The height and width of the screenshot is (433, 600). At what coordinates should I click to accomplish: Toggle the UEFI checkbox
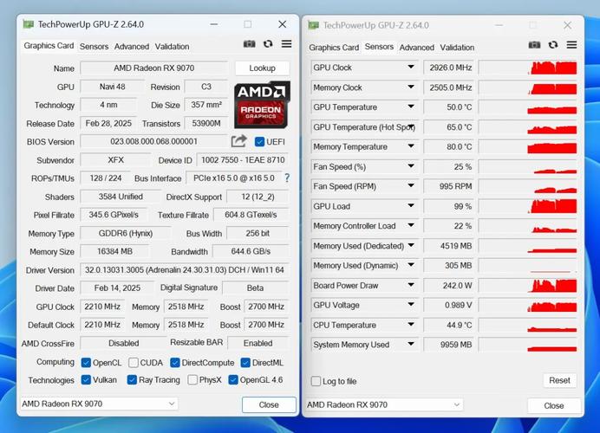pos(260,142)
